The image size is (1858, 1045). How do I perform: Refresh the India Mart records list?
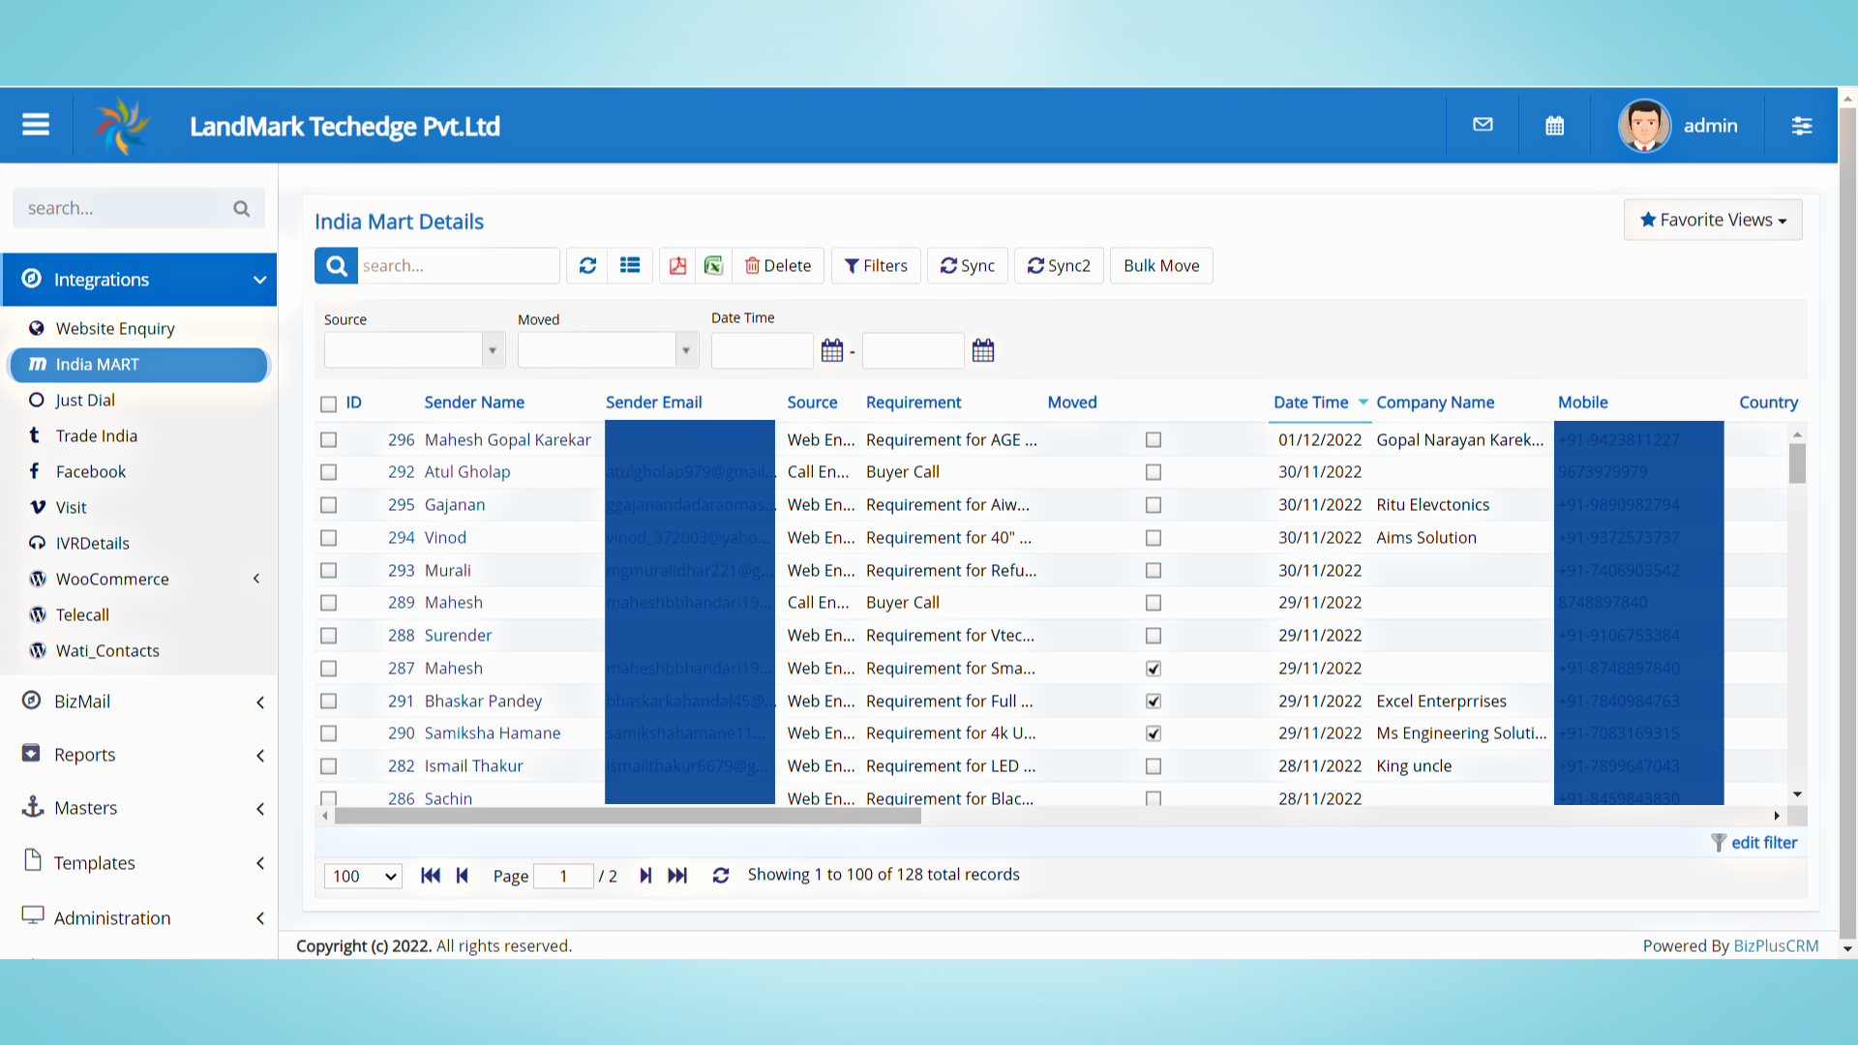pyautogui.click(x=587, y=265)
